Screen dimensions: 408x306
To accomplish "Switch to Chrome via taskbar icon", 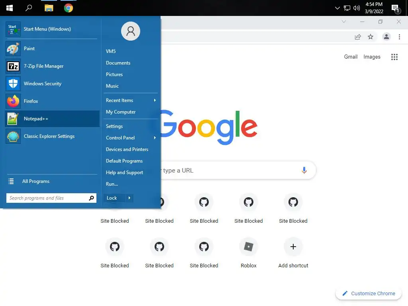I will (x=69, y=8).
